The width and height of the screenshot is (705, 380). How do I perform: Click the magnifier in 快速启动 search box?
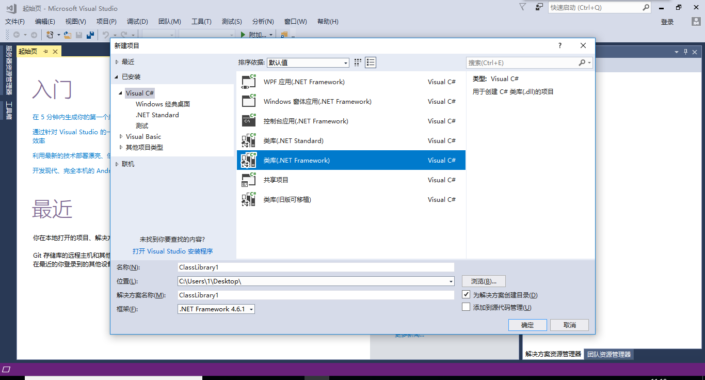coord(646,8)
